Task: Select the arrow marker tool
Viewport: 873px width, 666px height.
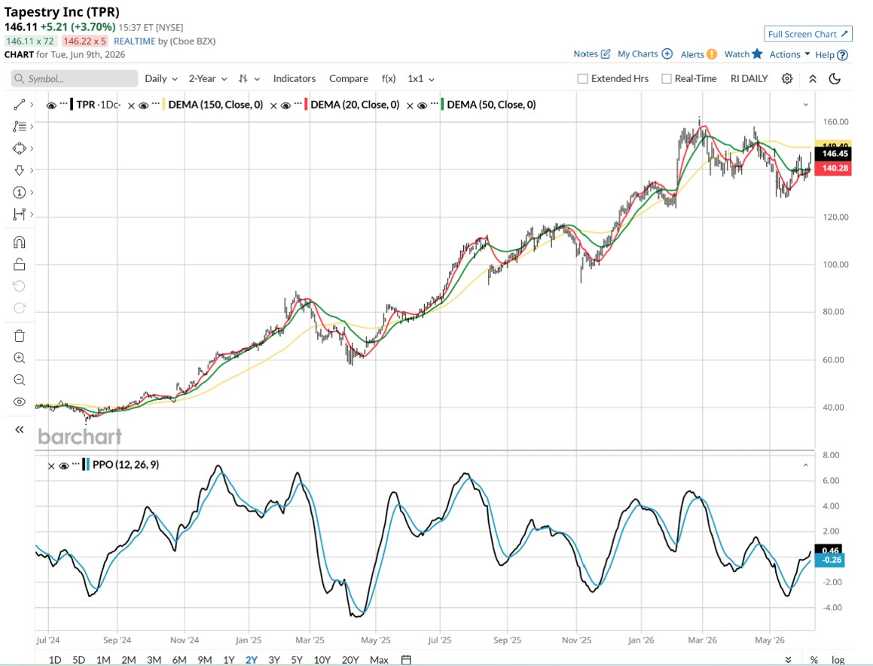Action: [x=19, y=170]
